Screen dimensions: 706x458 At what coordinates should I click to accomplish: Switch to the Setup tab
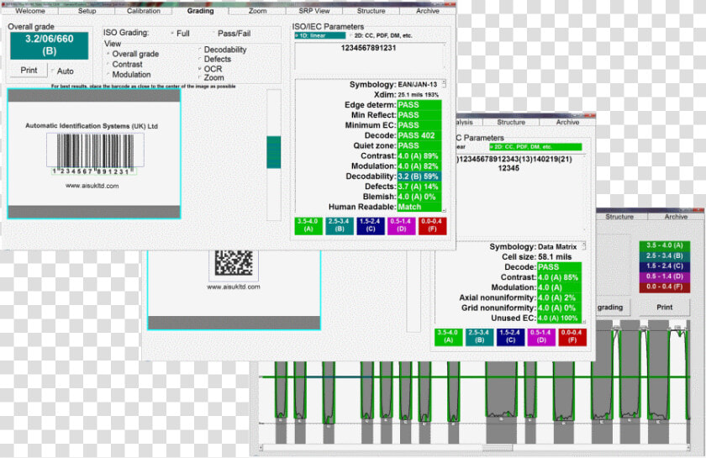87,11
